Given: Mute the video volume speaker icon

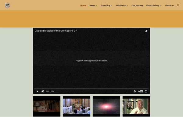Looking at the screenshot, I should (43, 91).
